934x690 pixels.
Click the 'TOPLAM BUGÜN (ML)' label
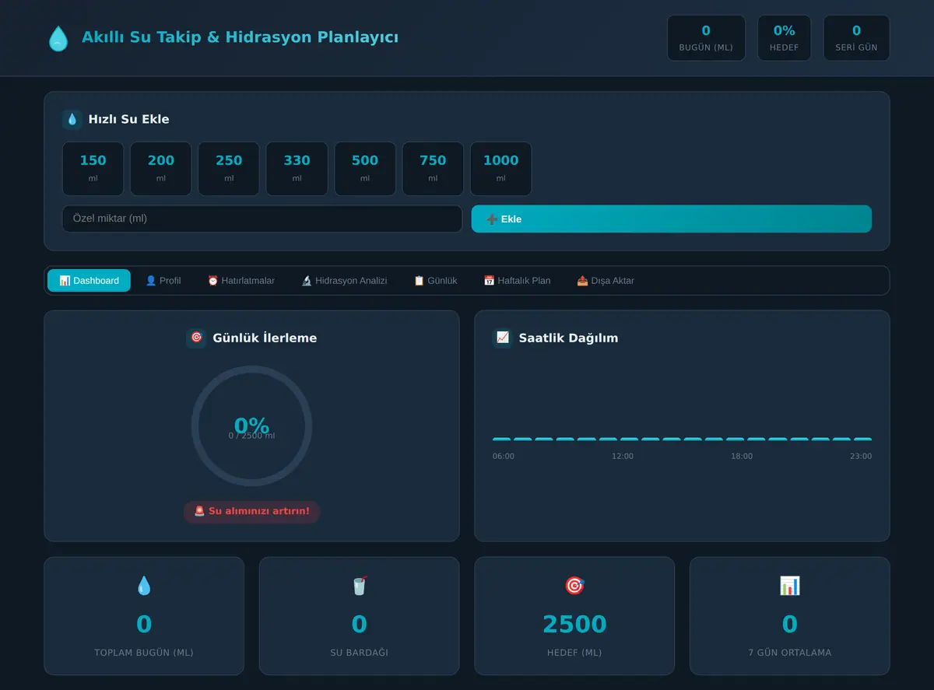pyautogui.click(x=144, y=653)
